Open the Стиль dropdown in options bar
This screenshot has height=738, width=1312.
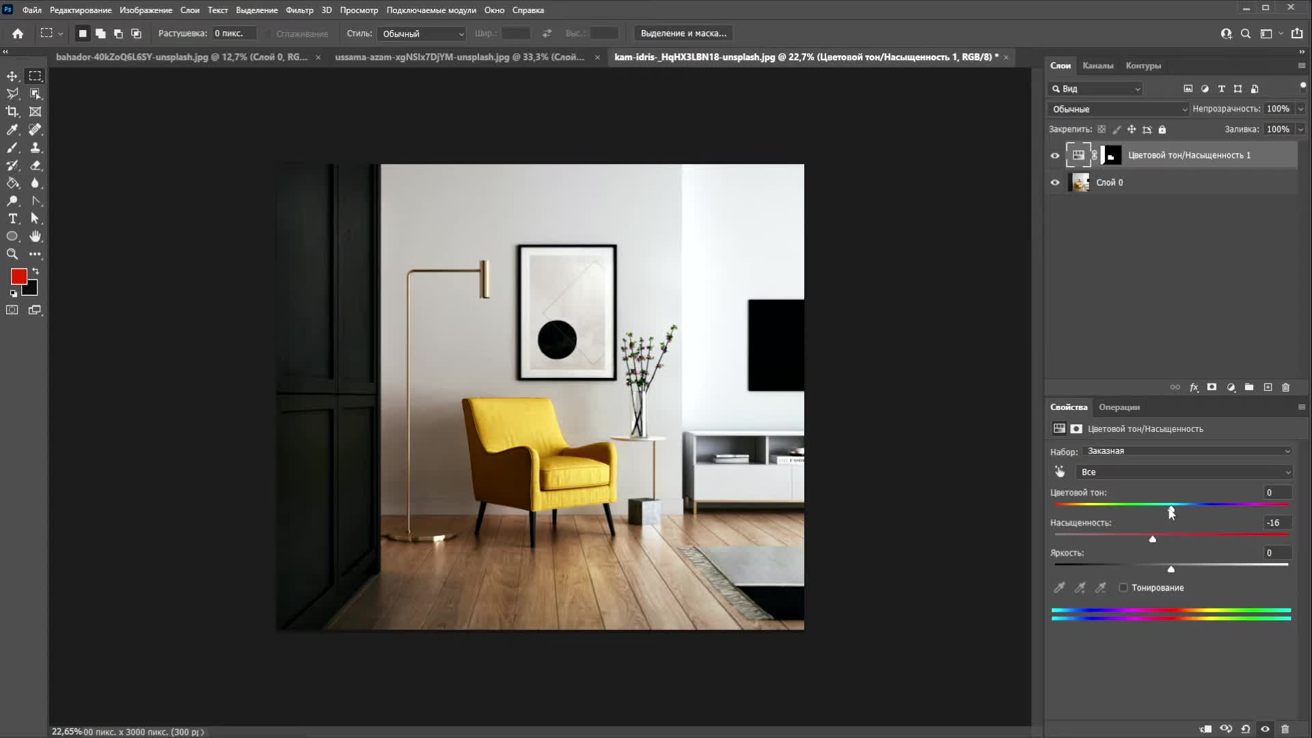click(421, 33)
